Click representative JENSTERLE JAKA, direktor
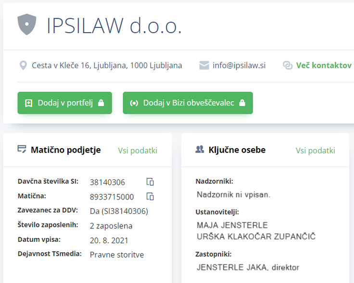This screenshot has width=354, height=283. click(248, 268)
